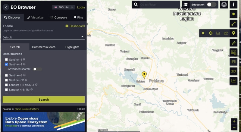Open Sentinel-3 help question mark
The height and width of the screenshot is (132, 241).
tap(24, 75)
